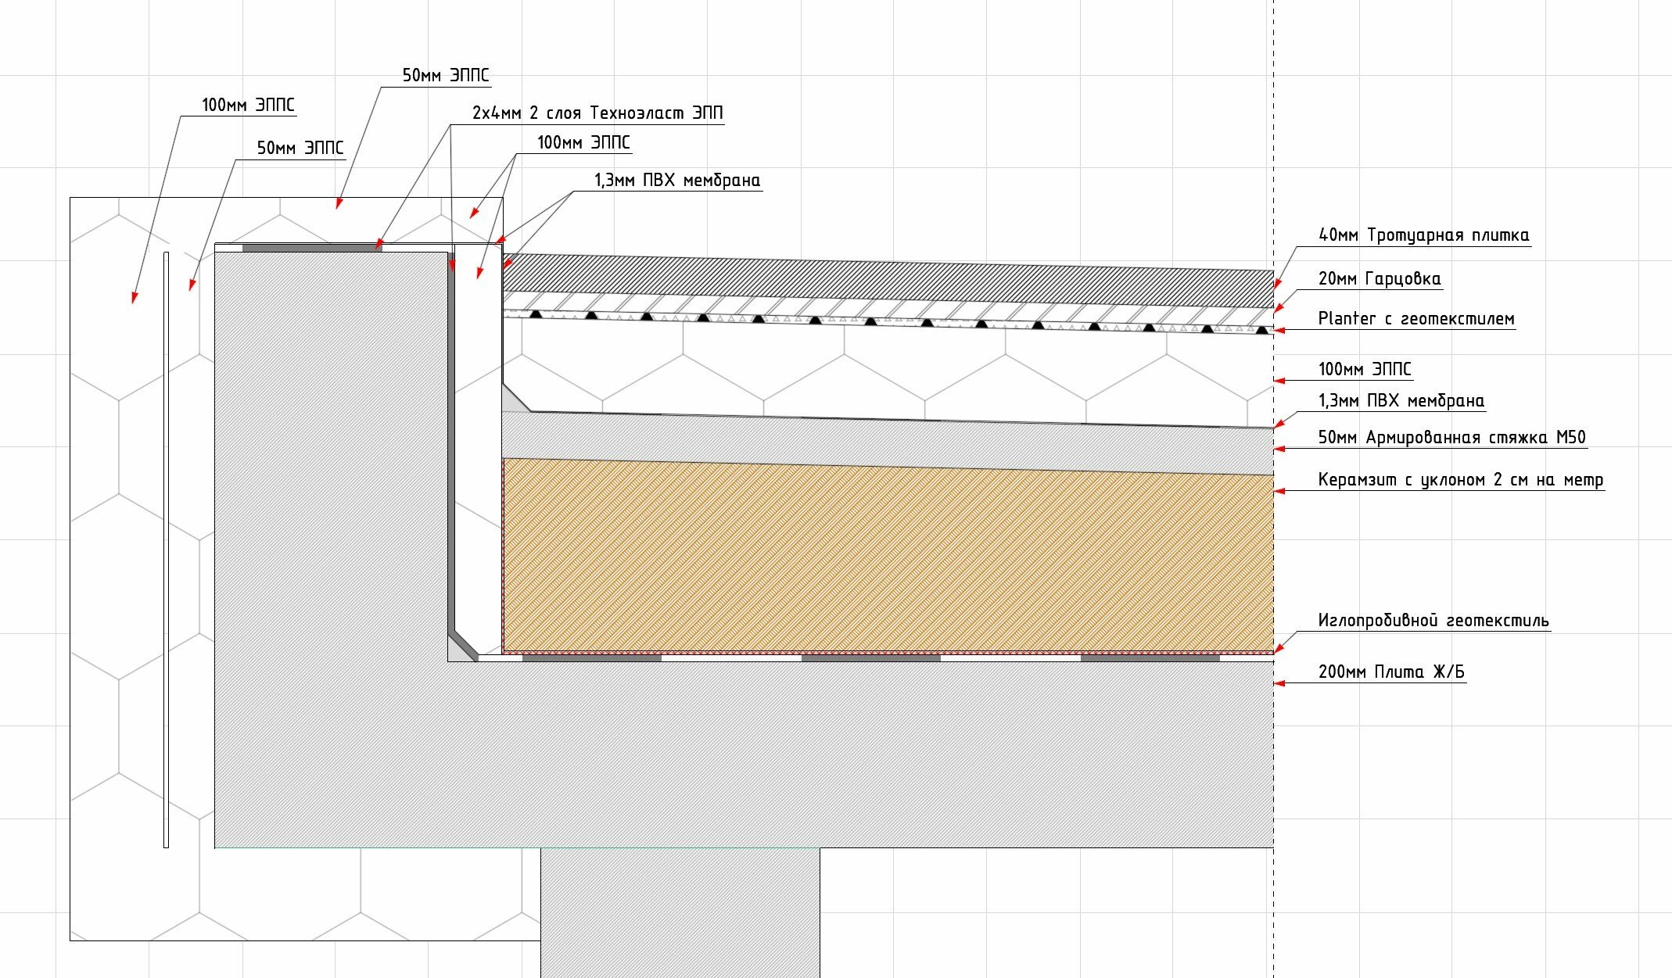Select '1,3мм ПВХ мембрана' label above Армированная стяжка
The width and height of the screenshot is (1672, 978).
click(1401, 401)
